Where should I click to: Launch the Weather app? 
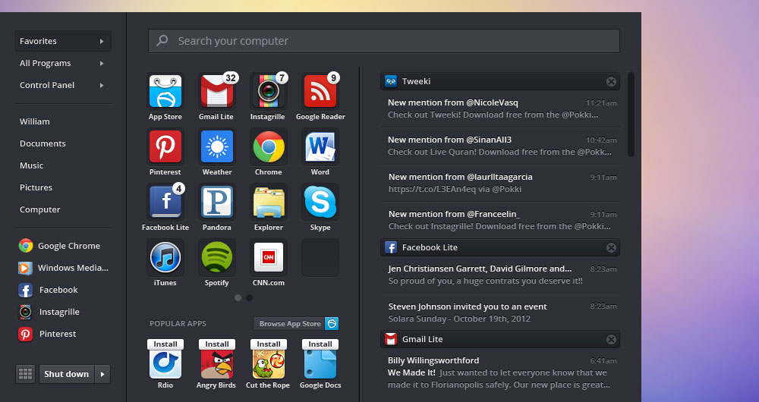pyautogui.click(x=216, y=147)
